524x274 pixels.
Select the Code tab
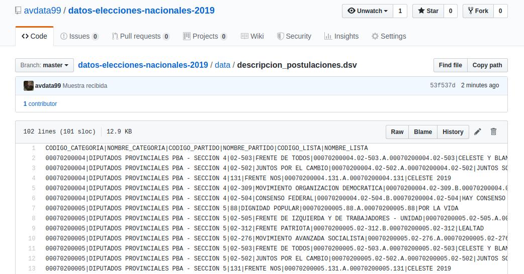[x=34, y=36]
